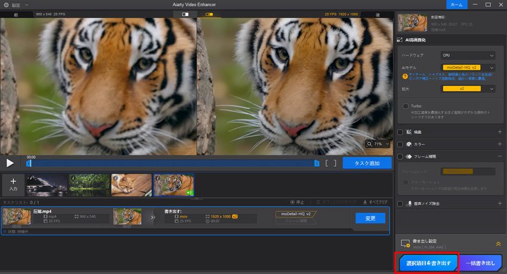This screenshot has width=507, height=274.
Task: Click the カラー palette icon
Action: [x=409, y=144]
